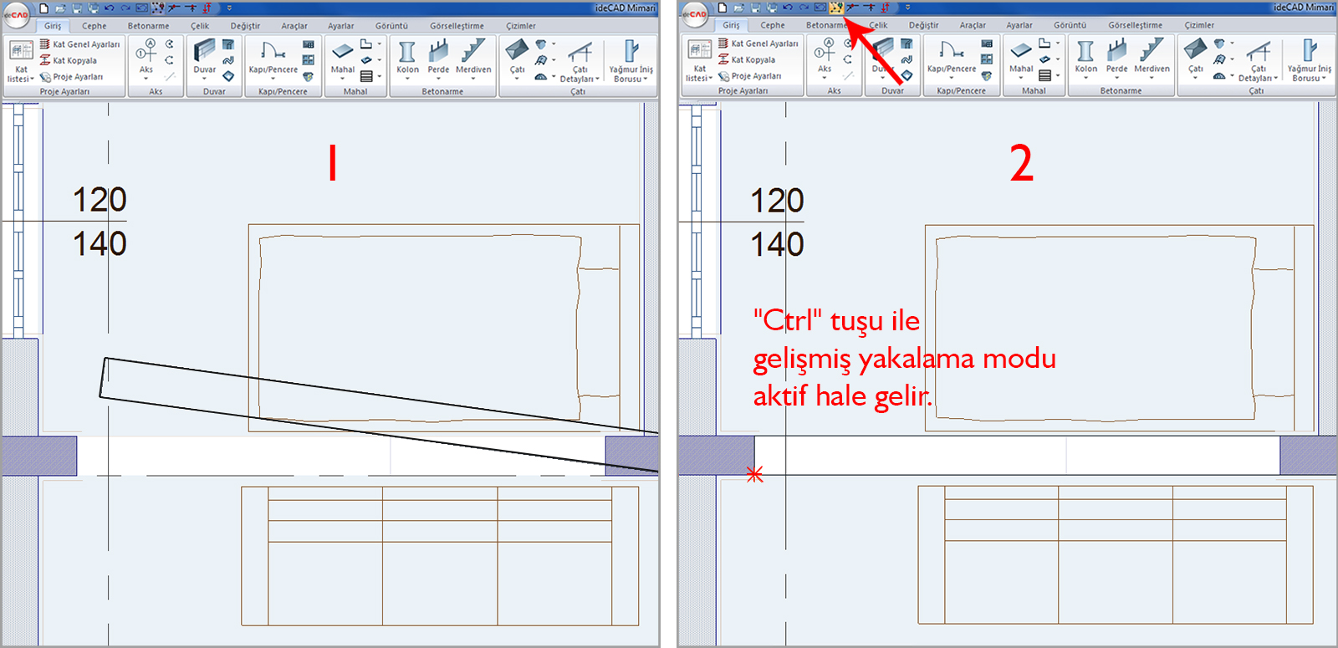Image resolution: width=1338 pixels, height=648 pixels.
Task: Click the Çatı roof tool in left window
Action: [518, 58]
